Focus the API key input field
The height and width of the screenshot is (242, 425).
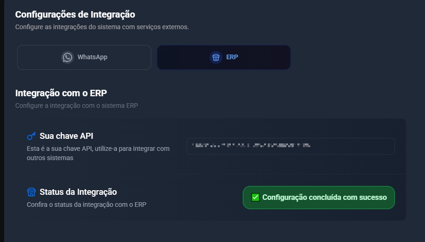(x=290, y=146)
